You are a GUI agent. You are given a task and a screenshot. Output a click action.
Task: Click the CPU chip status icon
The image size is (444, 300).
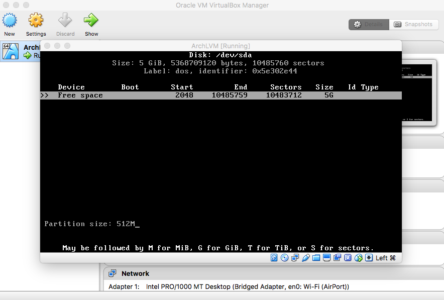(348, 258)
